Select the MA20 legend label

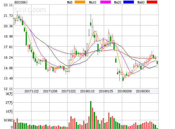(x=118, y=2)
